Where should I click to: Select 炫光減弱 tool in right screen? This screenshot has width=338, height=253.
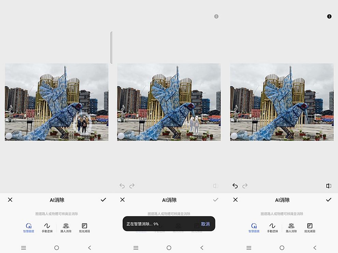pos(310,228)
